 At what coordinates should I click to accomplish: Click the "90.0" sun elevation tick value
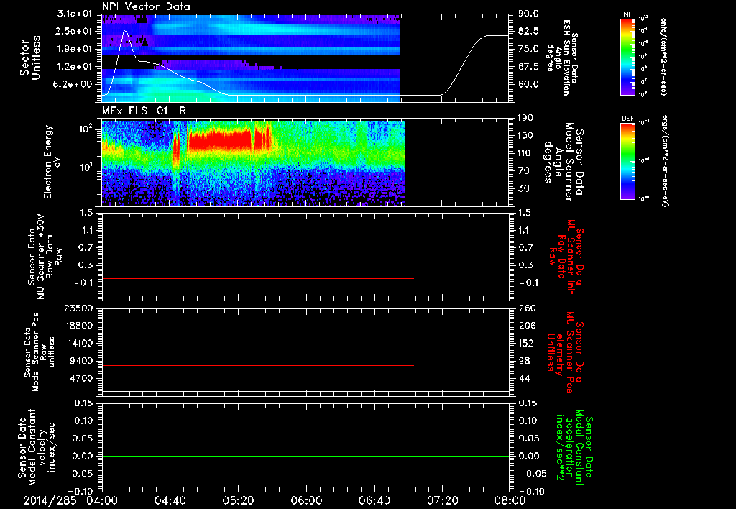[528, 14]
